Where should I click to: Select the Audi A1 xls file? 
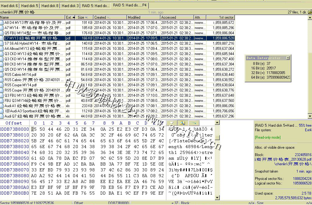[x=117, y=106]
